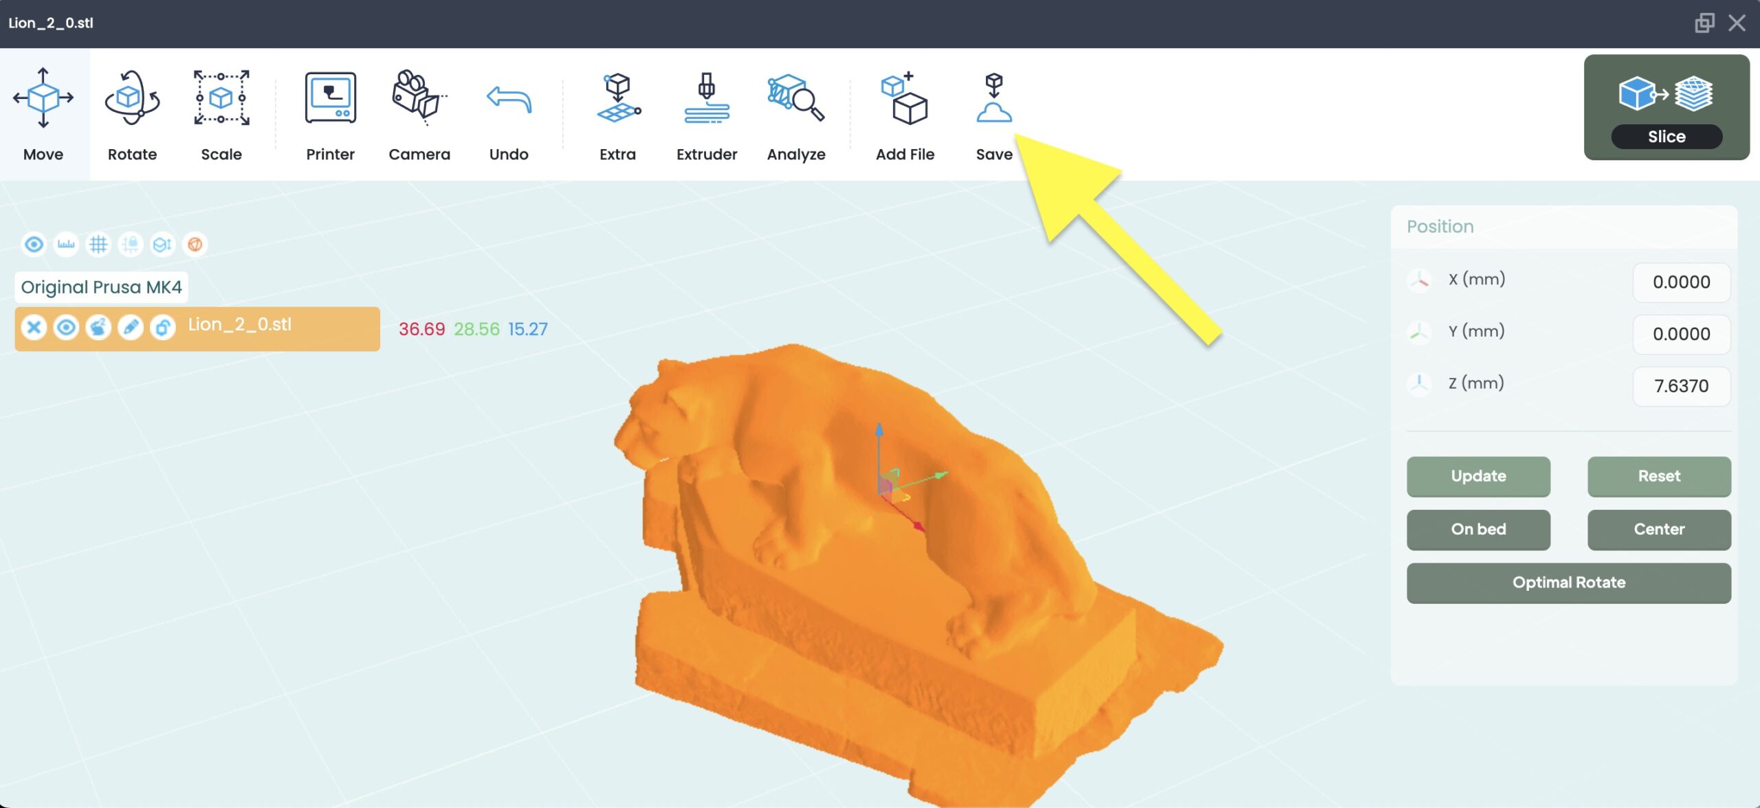Screen dimensions: 1760x808
Task: Click the orange wireframe sphere icon
Action: click(x=195, y=244)
